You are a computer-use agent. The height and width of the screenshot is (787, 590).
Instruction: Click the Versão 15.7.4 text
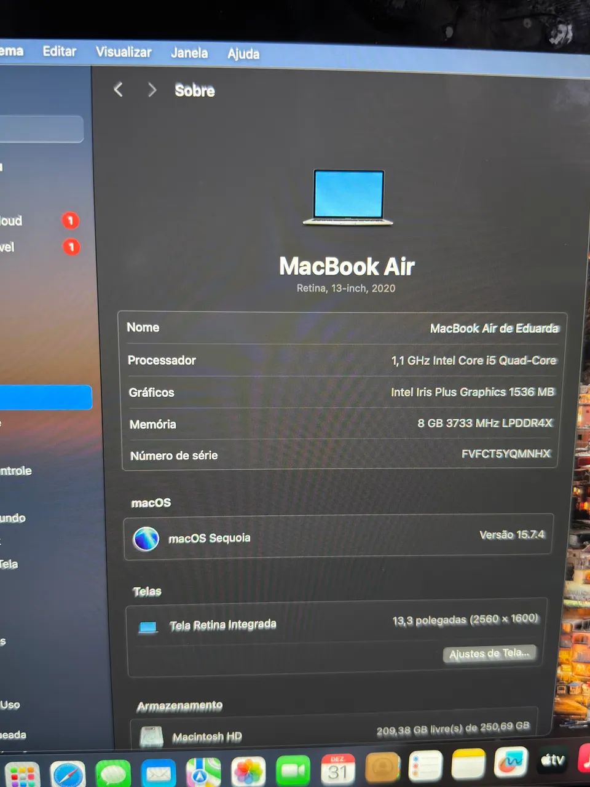point(512,535)
